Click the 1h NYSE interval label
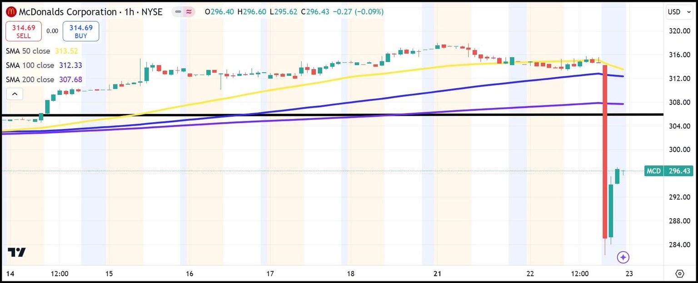698x283 pixels. point(145,12)
